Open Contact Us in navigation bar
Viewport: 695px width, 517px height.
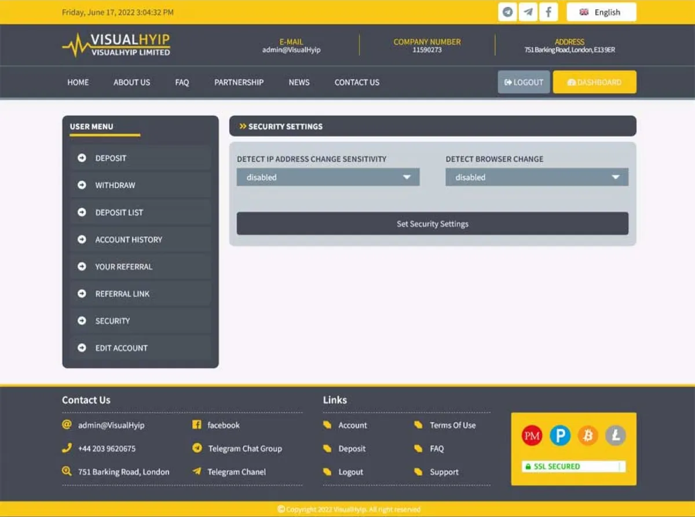click(x=357, y=82)
